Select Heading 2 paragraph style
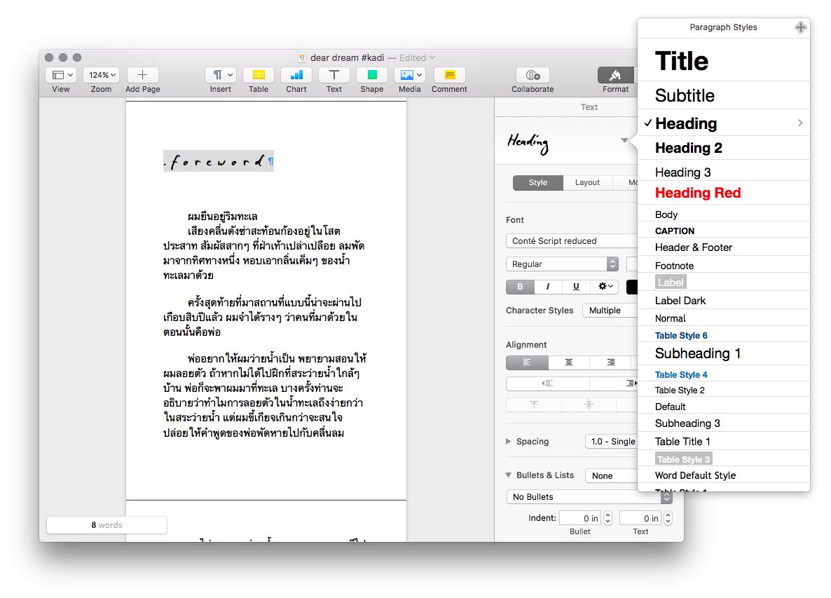The height and width of the screenshot is (598, 831). 688,148
